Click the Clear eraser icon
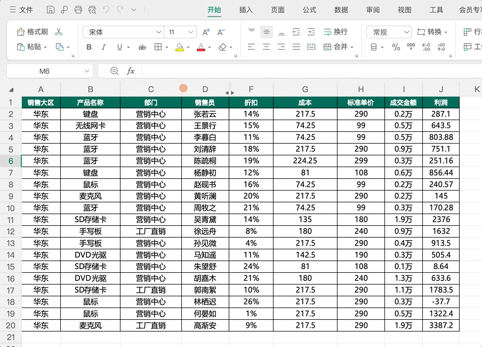Screen dimensions: 482x347 click(222, 47)
